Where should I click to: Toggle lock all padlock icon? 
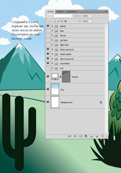pyautogui.click(x=65, y=21)
